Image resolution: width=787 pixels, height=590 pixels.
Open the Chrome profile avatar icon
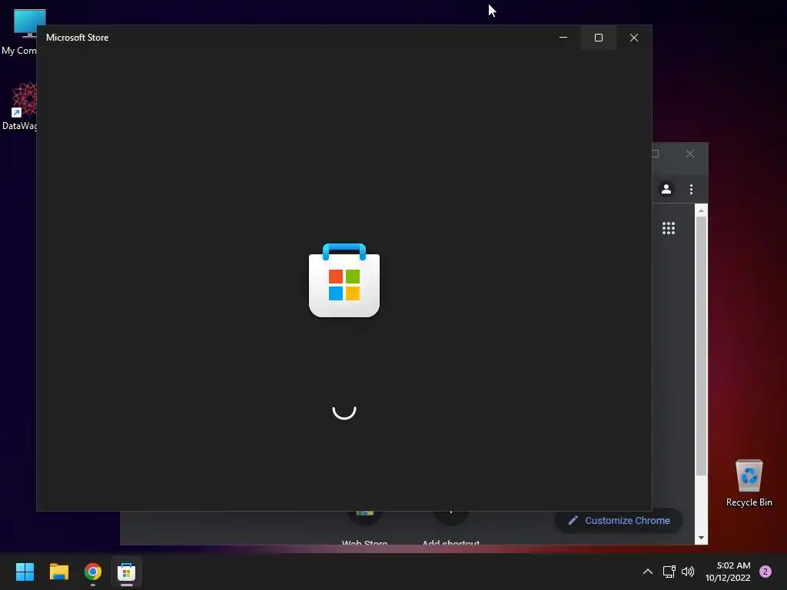(666, 189)
